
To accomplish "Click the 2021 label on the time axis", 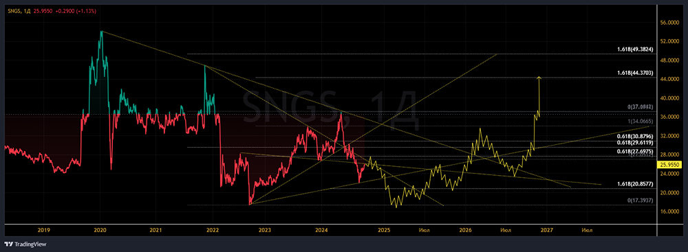I will (x=156, y=229).
